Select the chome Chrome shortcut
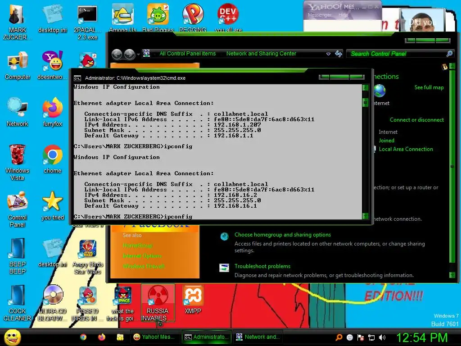The image size is (461, 346). tap(52, 159)
